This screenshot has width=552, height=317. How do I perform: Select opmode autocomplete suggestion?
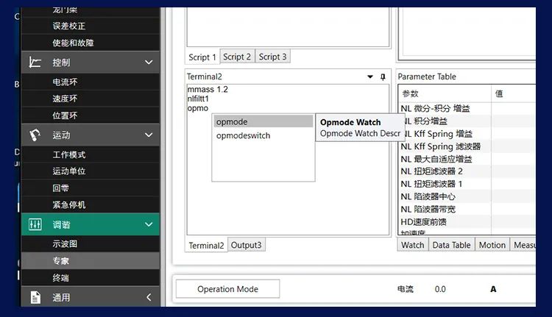233,121
